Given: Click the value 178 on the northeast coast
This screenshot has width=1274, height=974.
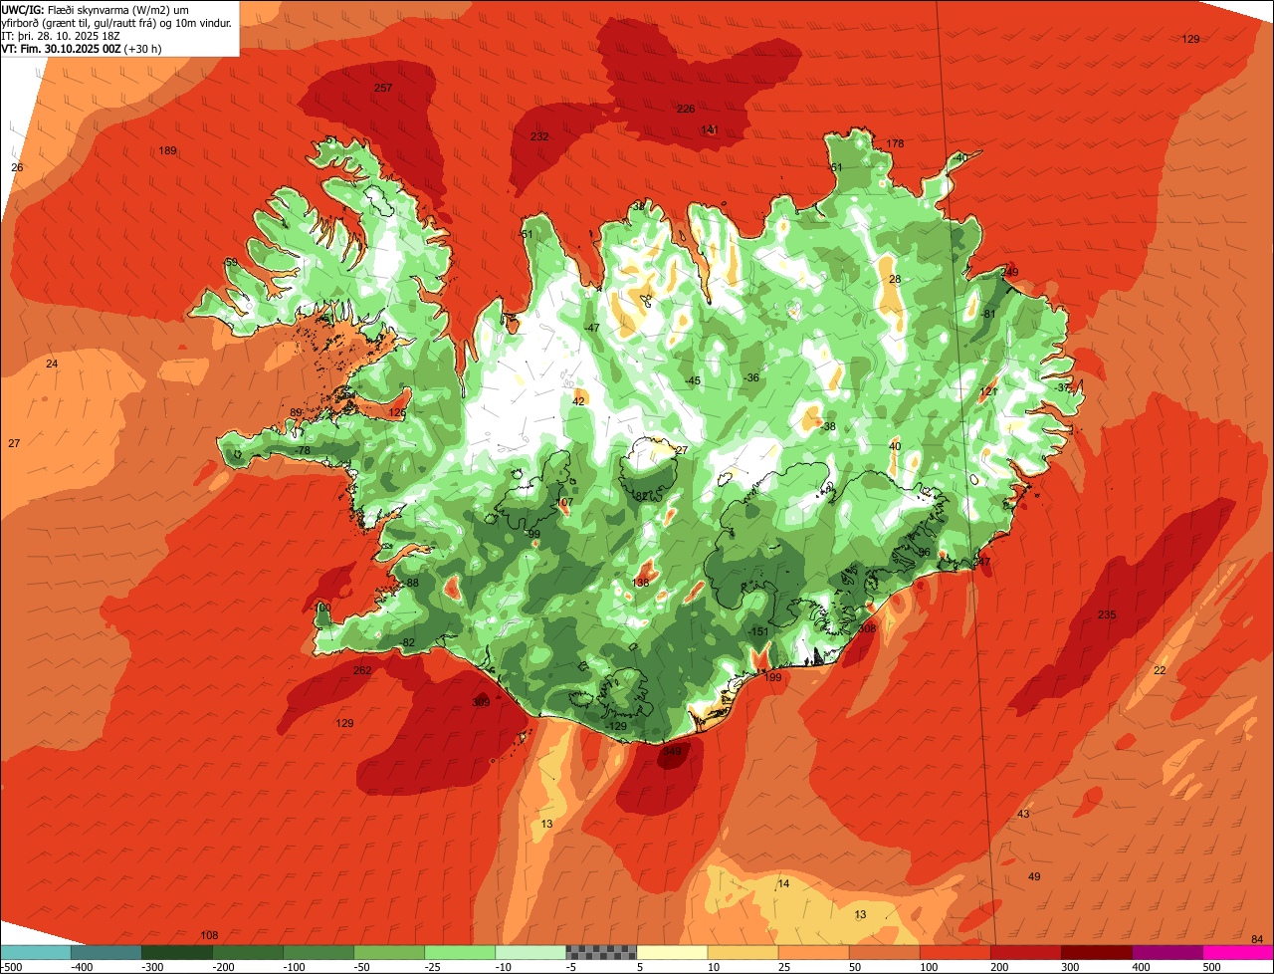Looking at the screenshot, I should pos(896,143).
